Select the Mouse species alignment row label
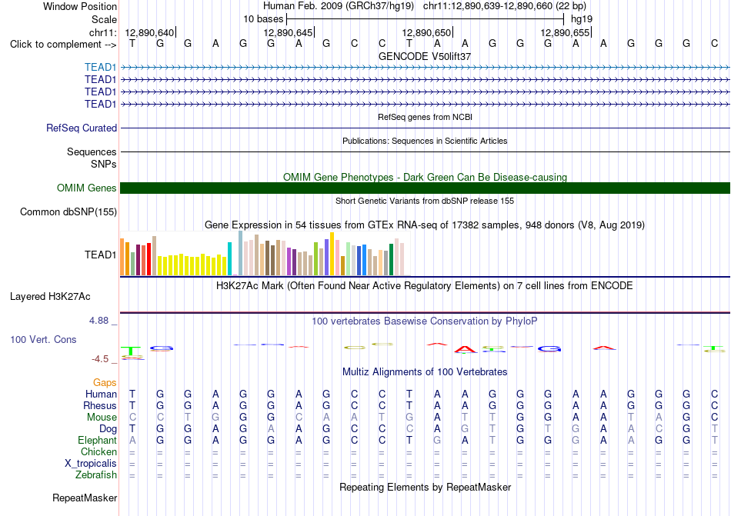The image size is (731, 516). [102, 418]
